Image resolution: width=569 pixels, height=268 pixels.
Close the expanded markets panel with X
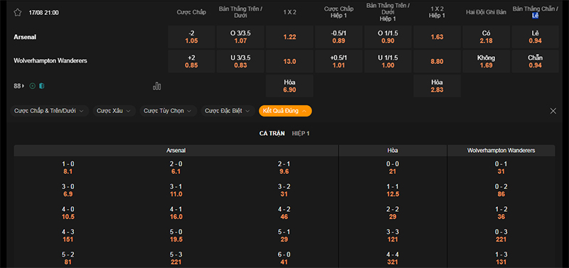click(x=553, y=111)
